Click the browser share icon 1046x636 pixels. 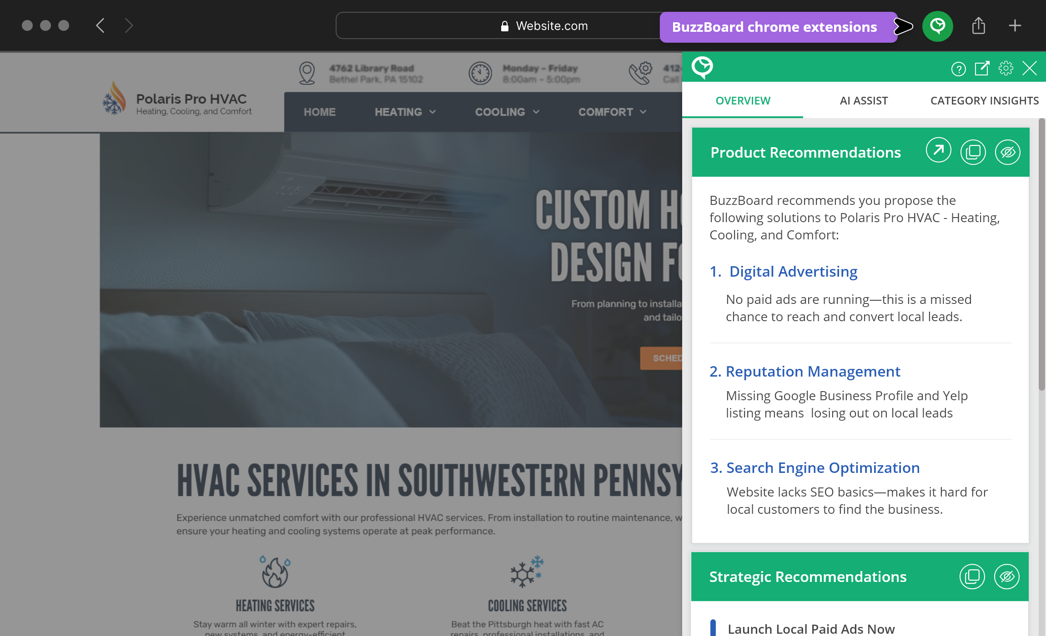tap(978, 26)
